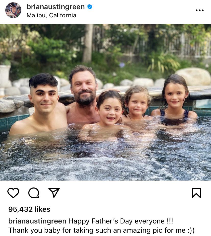The height and width of the screenshot is (236, 211).
Task: Share the post with the paper plane icon
Action: click(54, 193)
